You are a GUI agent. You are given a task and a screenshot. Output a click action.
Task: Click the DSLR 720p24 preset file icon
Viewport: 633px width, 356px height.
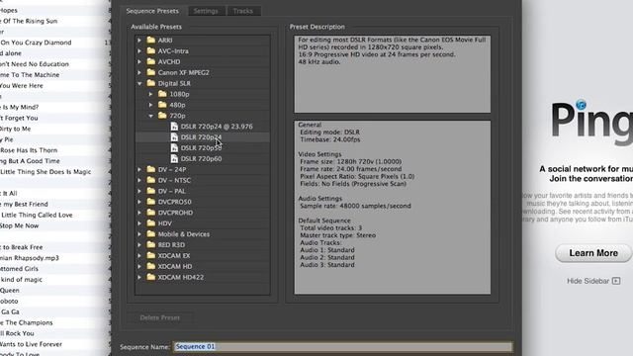coord(174,137)
